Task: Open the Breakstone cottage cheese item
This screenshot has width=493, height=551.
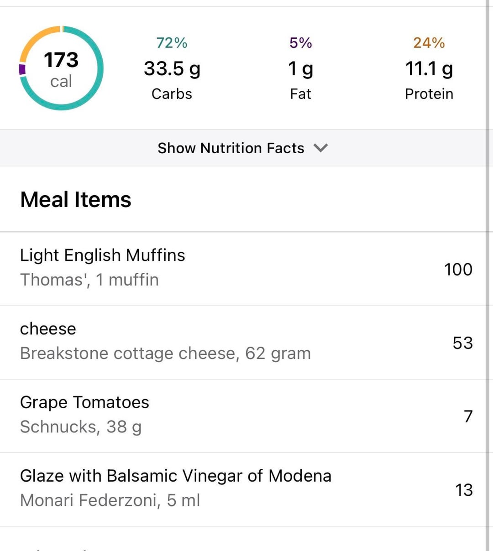Action: [165, 342]
